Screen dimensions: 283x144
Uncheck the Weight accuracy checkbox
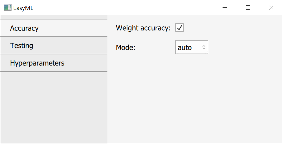[180, 28]
